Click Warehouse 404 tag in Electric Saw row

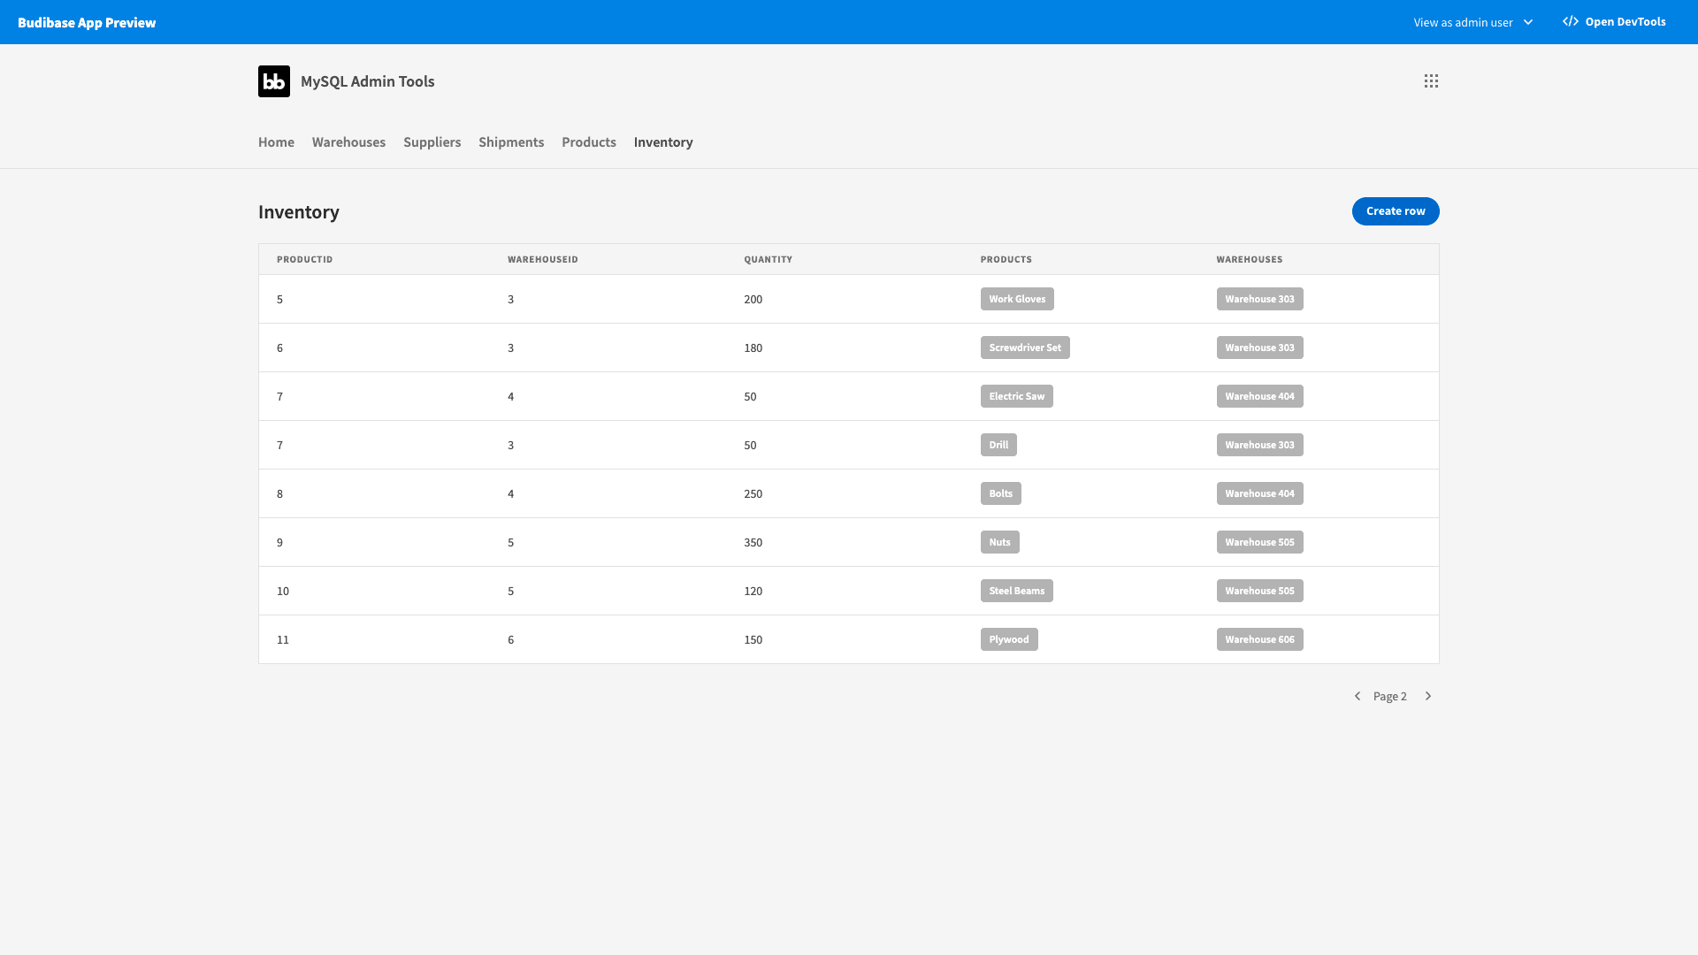[1260, 396]
